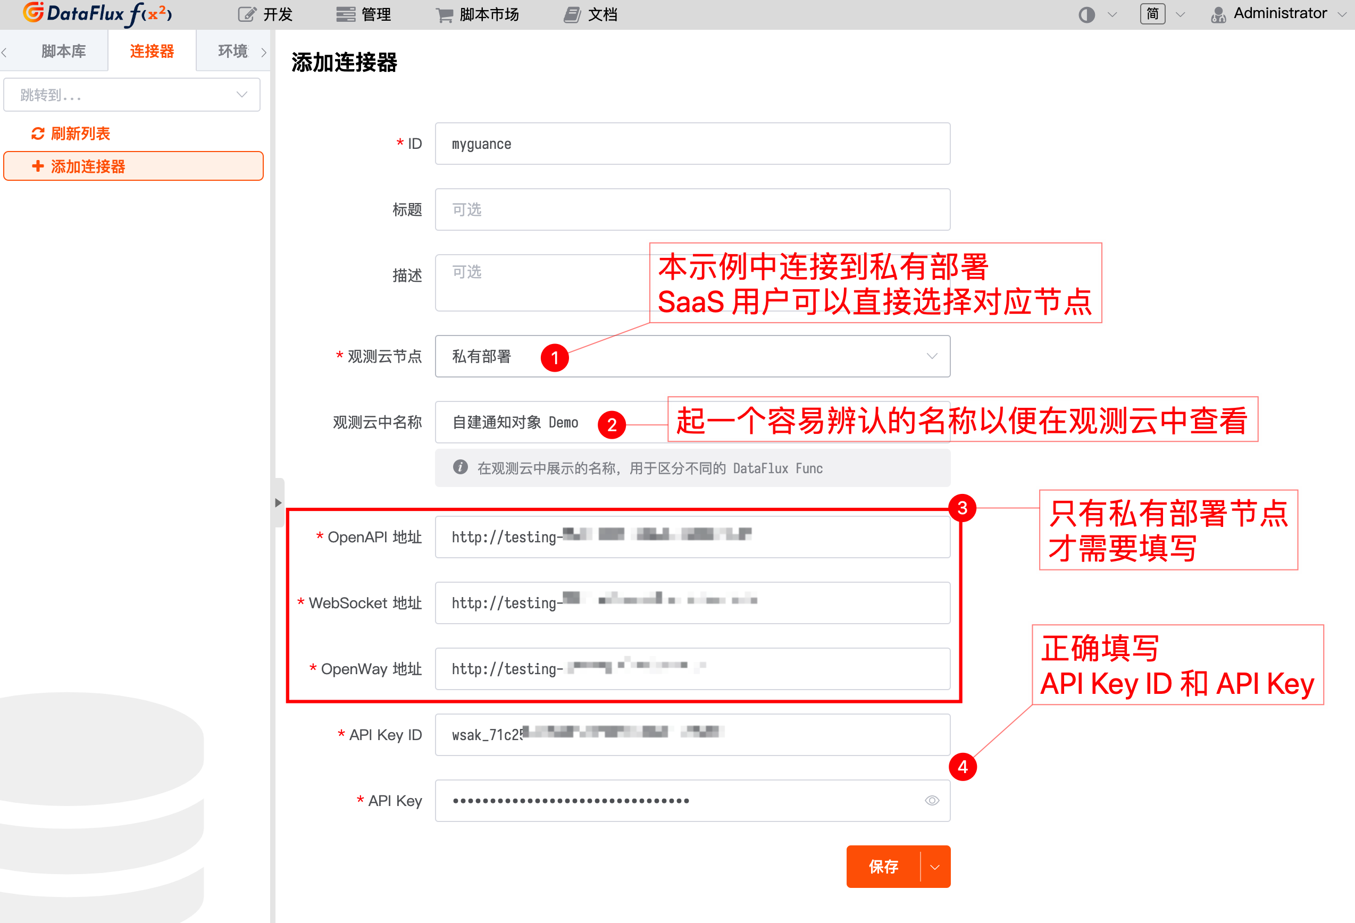Click the info icon in the hint

460,468
